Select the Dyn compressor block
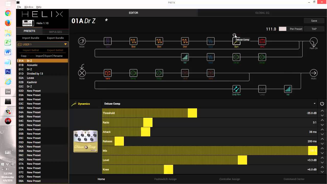Screen dimensions: 327x184 [x=236, y=41]
